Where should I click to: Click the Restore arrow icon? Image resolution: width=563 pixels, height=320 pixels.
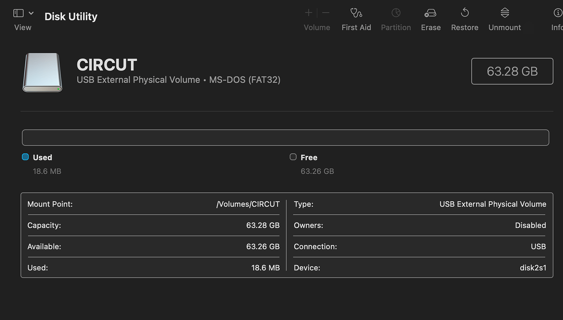pyautogui.click(x=465, y=13)
